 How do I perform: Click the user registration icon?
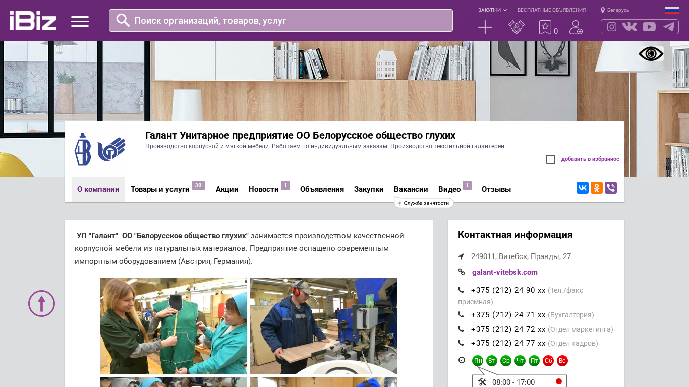576,27
